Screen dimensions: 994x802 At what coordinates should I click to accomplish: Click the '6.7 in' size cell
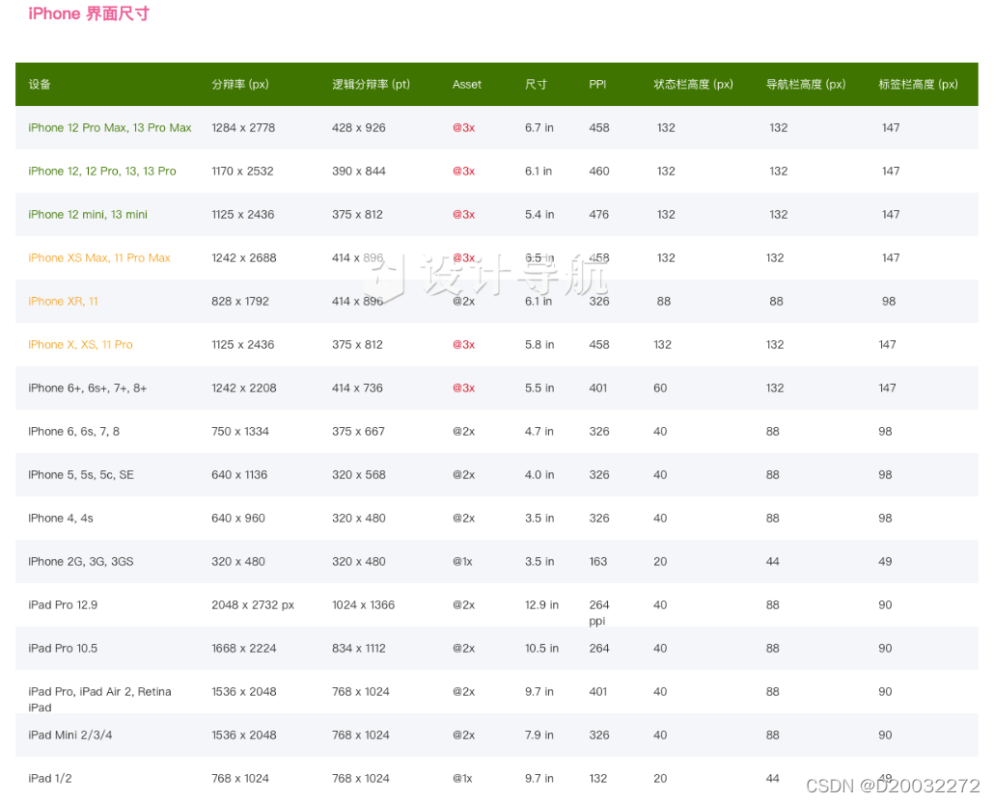(x=538, y=128)
